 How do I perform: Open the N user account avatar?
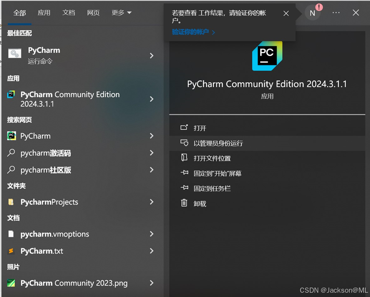click(x=312, y=13)
